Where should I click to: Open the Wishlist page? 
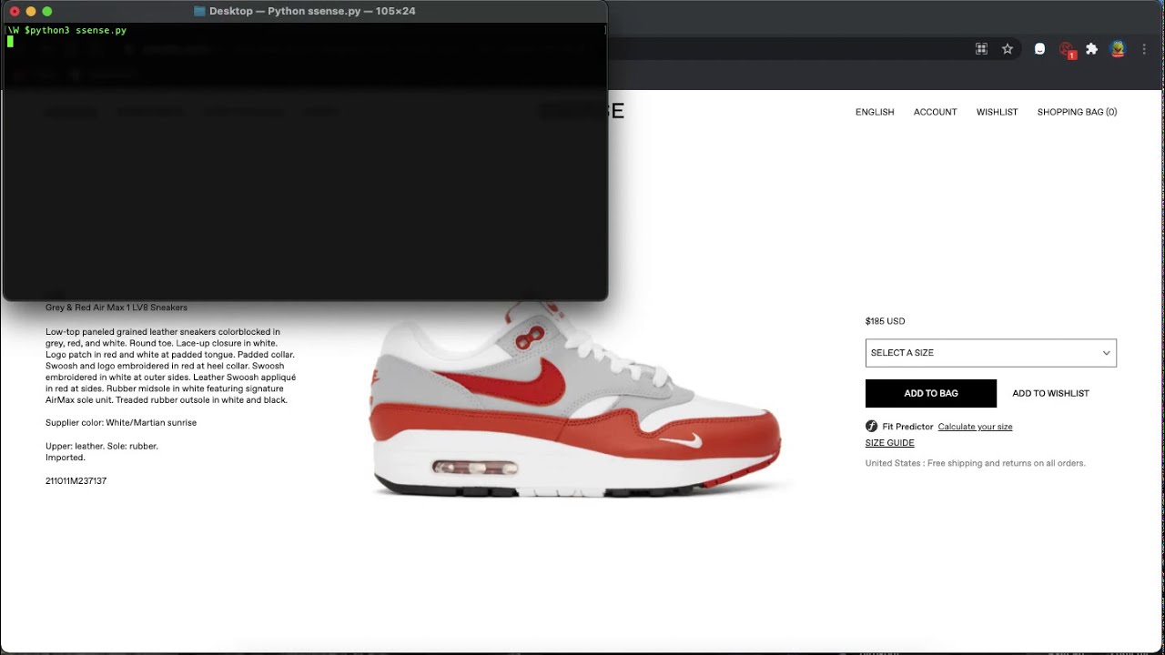point(997,112)
